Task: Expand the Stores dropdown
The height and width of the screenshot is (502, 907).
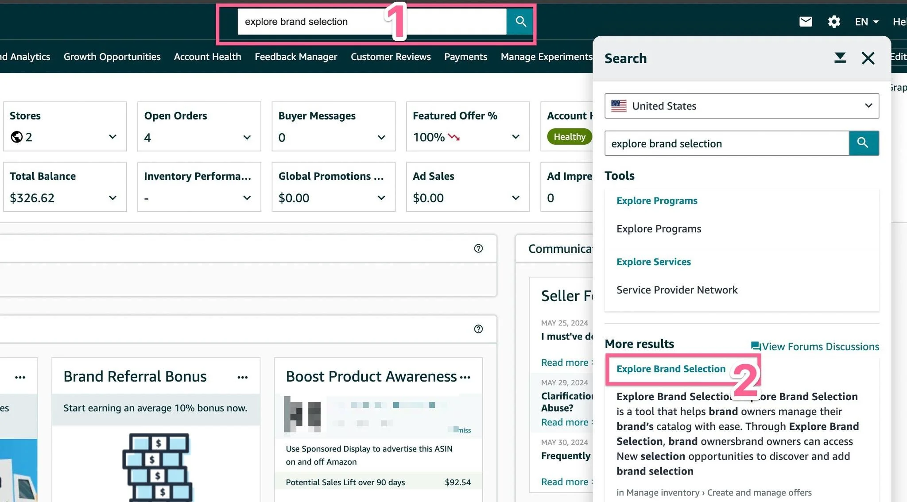Action: click(x=112, y=137)
